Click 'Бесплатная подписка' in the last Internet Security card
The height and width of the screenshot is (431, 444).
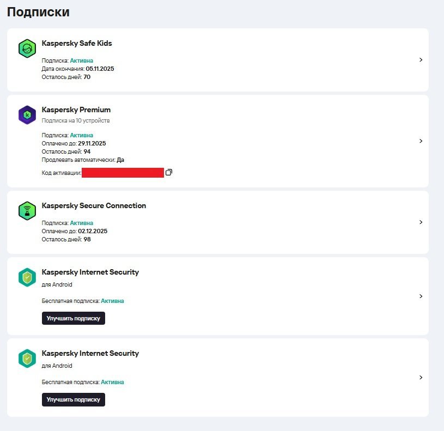(x=70, y=383)
